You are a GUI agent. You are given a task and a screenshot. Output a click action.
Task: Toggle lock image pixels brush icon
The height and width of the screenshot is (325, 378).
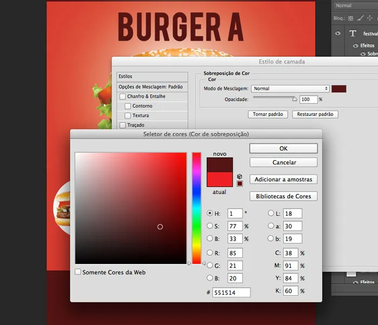coord(360,18)
